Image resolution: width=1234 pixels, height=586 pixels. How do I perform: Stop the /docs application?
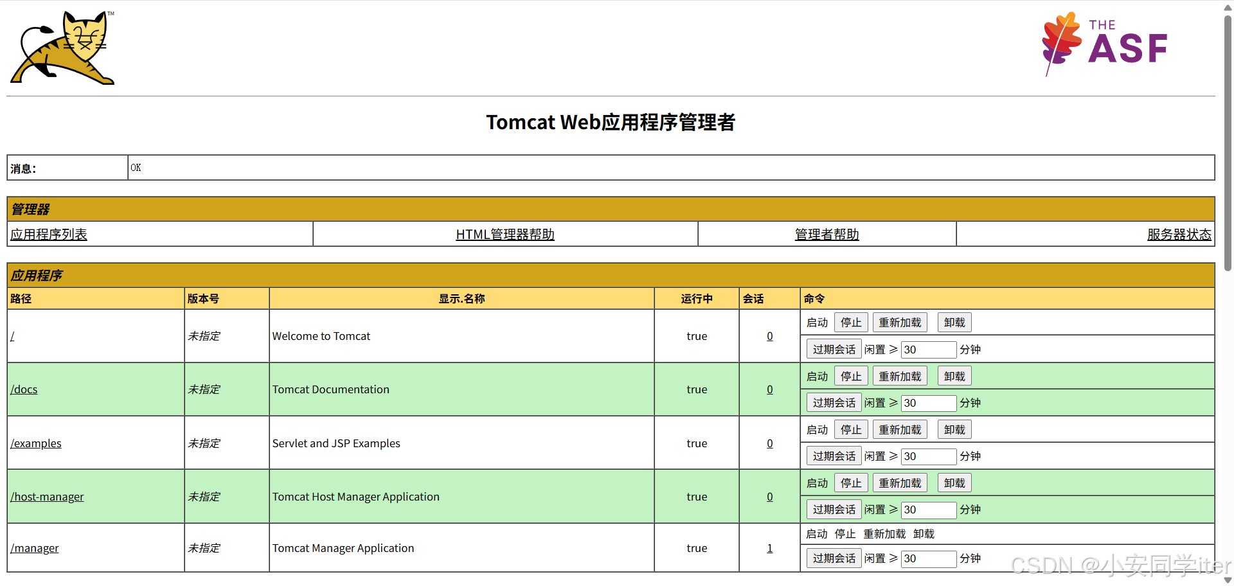(x=851, y=377)
